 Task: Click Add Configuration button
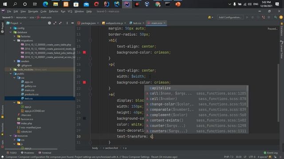click(x=230, y=17)
